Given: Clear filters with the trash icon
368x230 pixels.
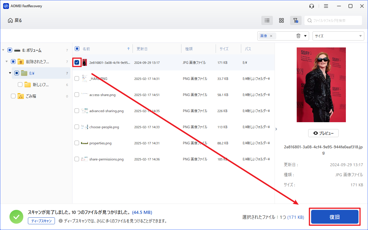Looking at the screenshot, I should (x=298, y=36).
